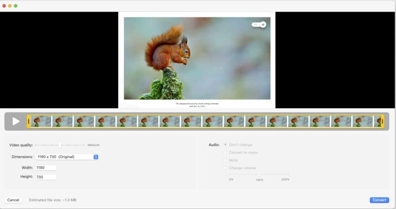This screenshot has width=396, height=209.
Task: Click the Height input field
Action: pyautogui.click(x=46, y=177)
